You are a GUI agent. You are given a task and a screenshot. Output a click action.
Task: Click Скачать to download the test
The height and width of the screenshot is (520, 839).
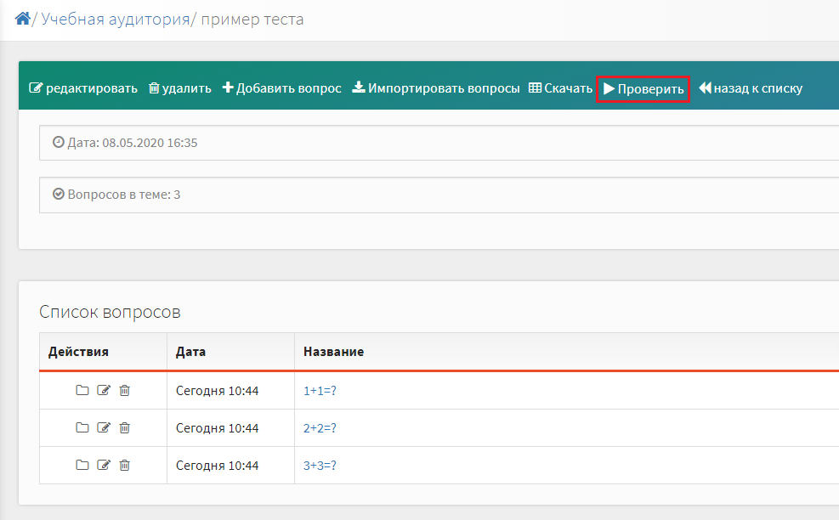[x=560, y=88]
